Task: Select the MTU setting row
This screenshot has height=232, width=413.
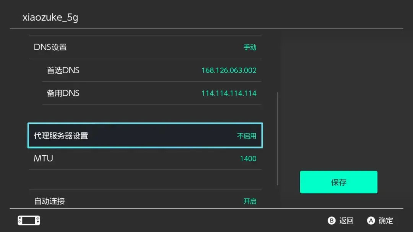Action: click(145, 158)
